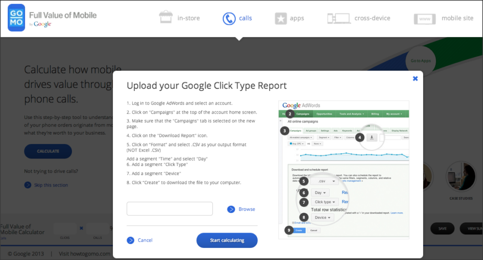Click arrow icon beside Cancel
The image size is (483, 260).
tap(130, 240)
